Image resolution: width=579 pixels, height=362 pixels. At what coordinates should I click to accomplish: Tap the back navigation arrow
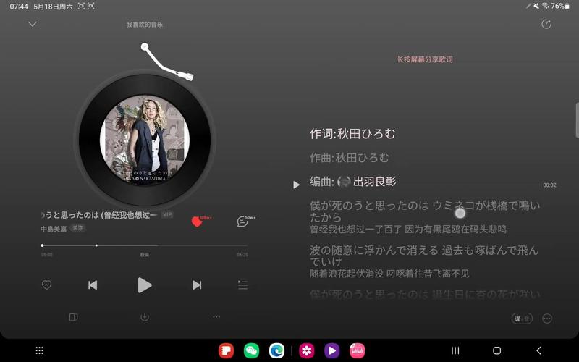point(538,350)
